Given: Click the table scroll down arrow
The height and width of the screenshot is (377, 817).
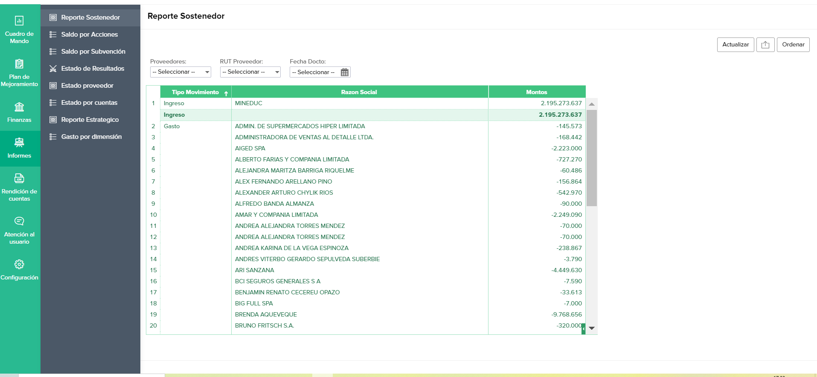Looking at the screenshot, I should pyautogui.click(x=592, y=328).
